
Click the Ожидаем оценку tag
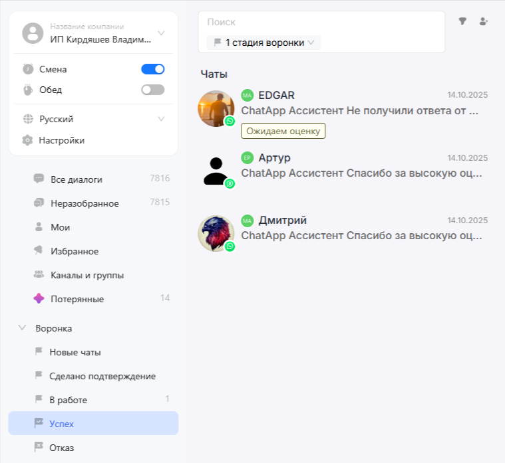tap(283, 131)
